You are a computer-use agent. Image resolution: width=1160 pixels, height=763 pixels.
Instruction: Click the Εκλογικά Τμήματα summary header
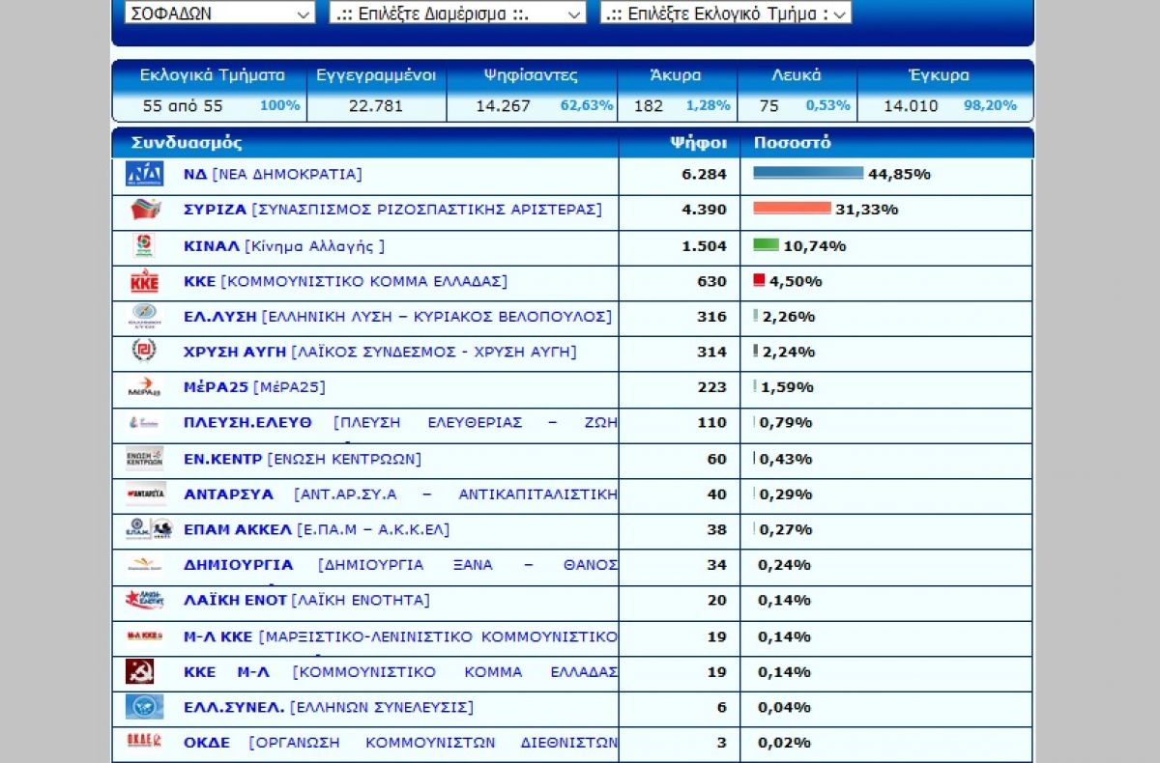213,75
